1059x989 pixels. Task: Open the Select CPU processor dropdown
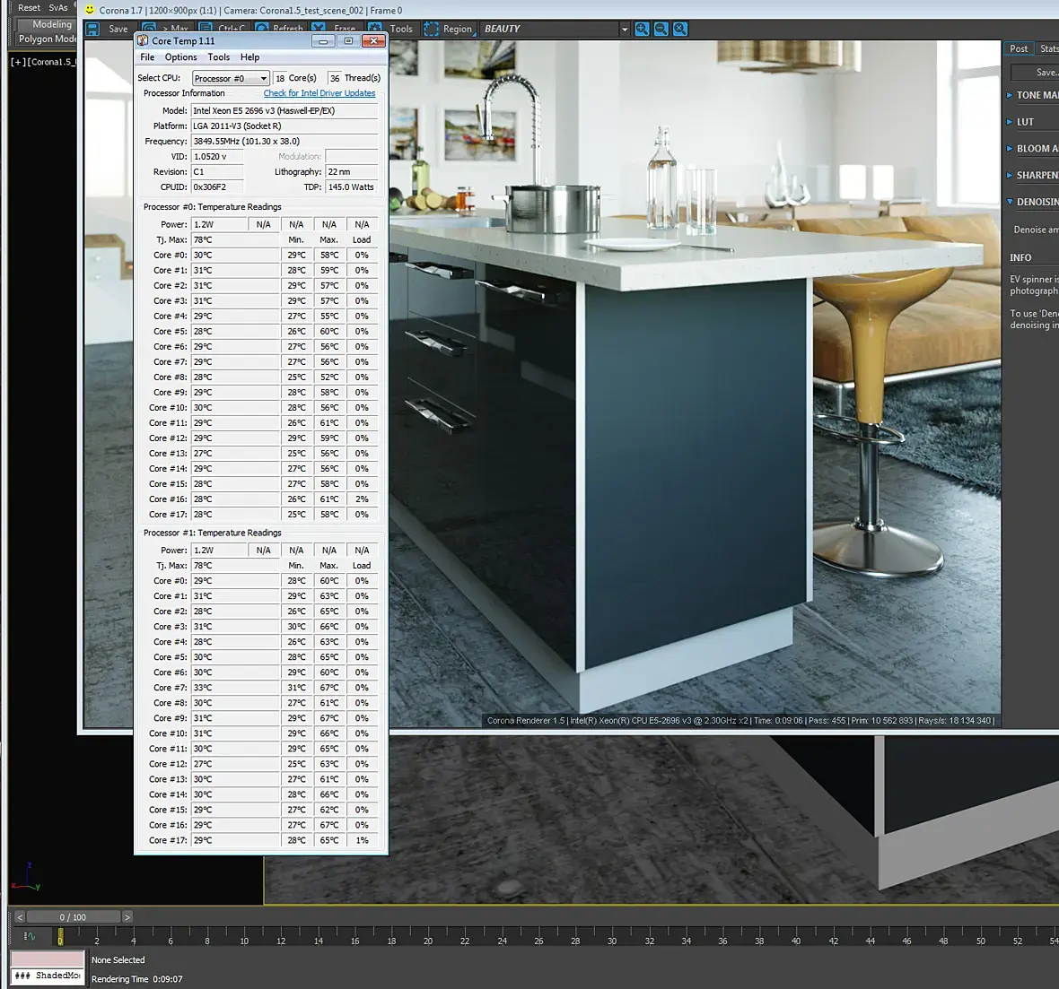coord(231,78)
